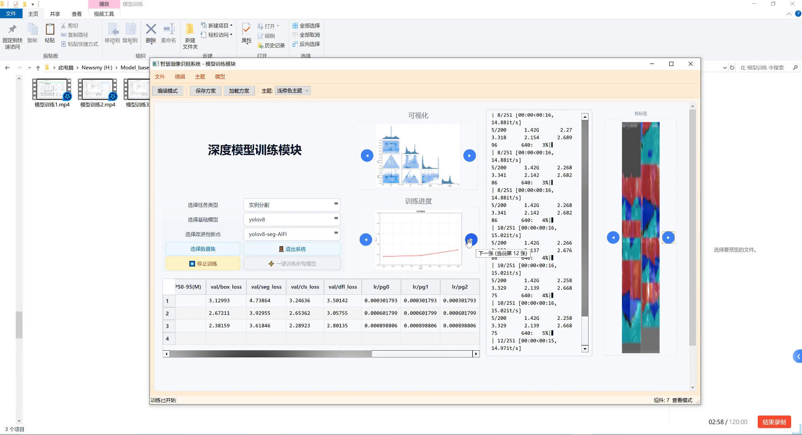The height and width of the screenshot is (435, 802).
Task: Click the training log vertical scrollbar
Action: pos(585,233)
